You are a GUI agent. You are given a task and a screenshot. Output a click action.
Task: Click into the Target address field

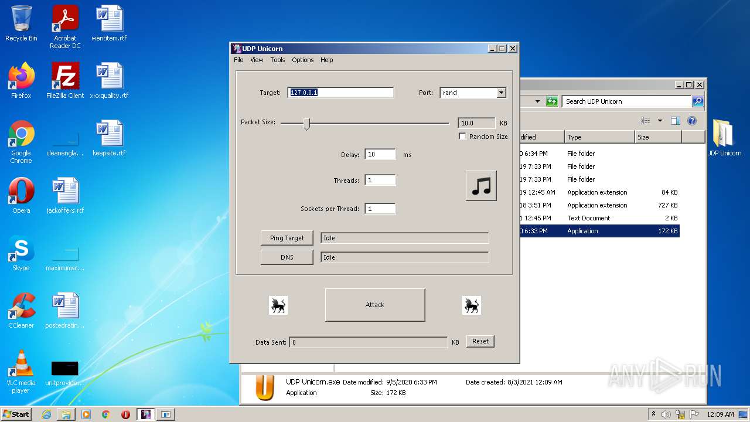(340, 93)
